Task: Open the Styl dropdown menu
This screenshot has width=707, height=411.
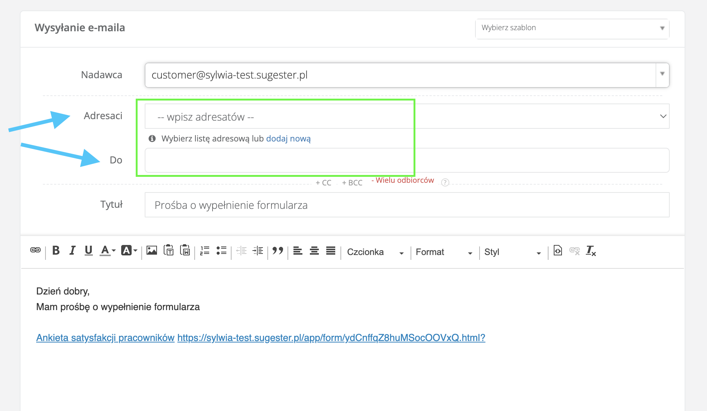Action: click(x=512, y=252)
